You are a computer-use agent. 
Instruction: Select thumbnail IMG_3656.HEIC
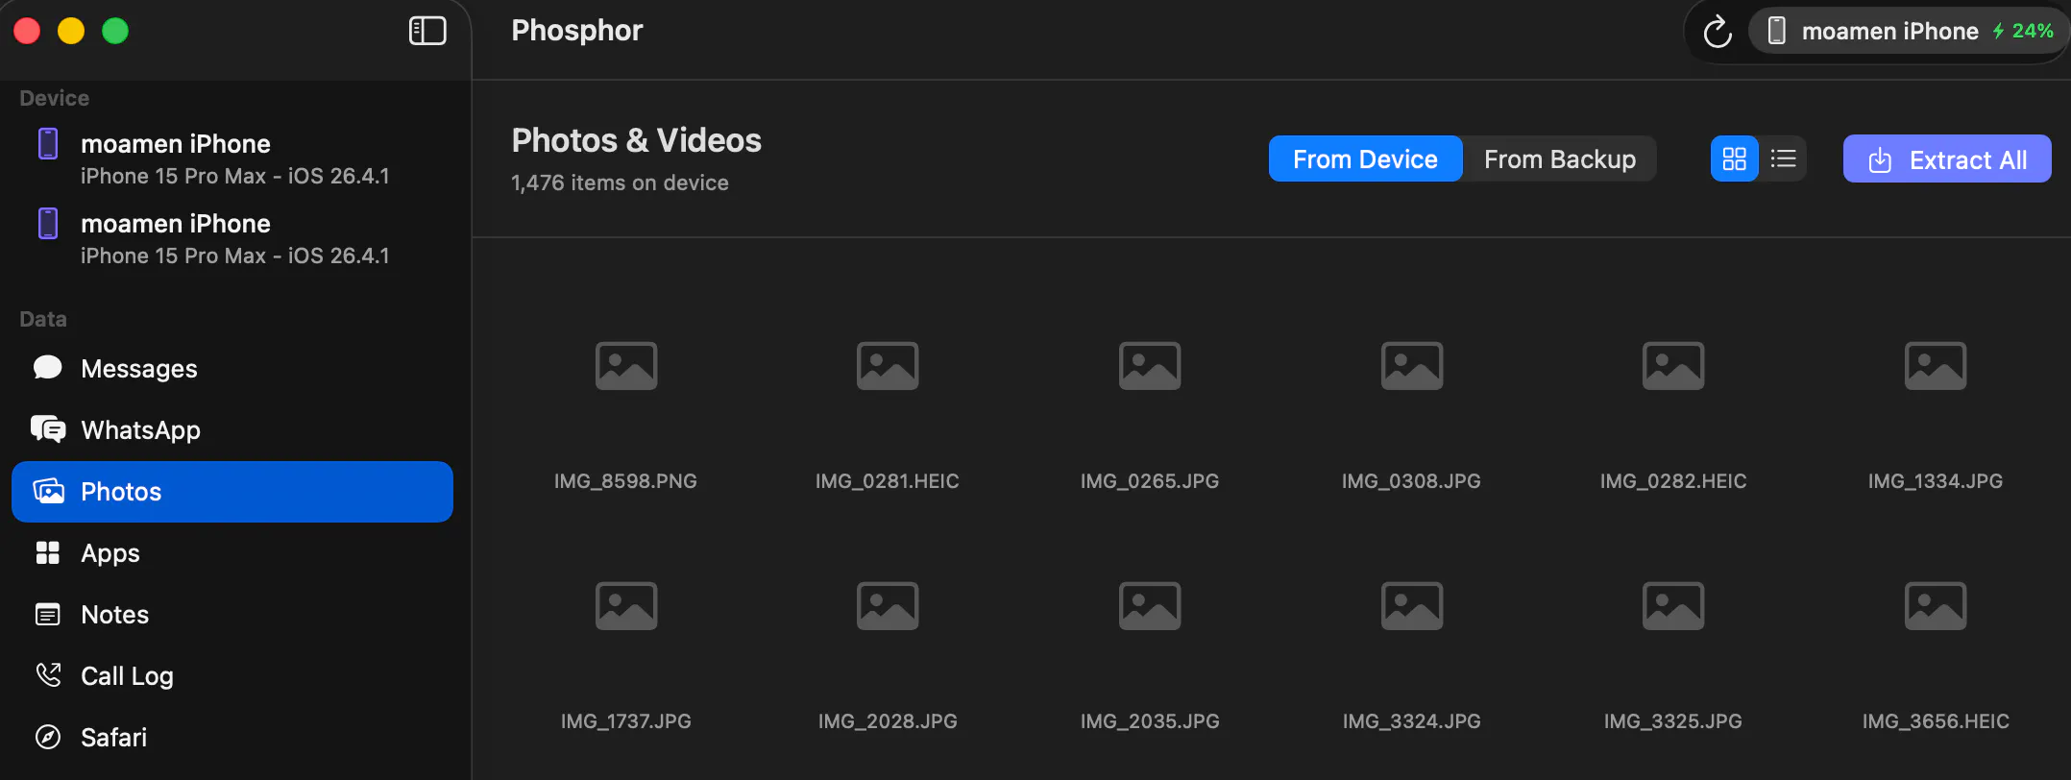pos(1936,606)
